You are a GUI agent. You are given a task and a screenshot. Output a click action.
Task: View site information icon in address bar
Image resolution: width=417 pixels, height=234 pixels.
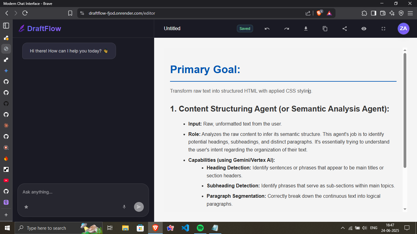click(x=82, y=13)
